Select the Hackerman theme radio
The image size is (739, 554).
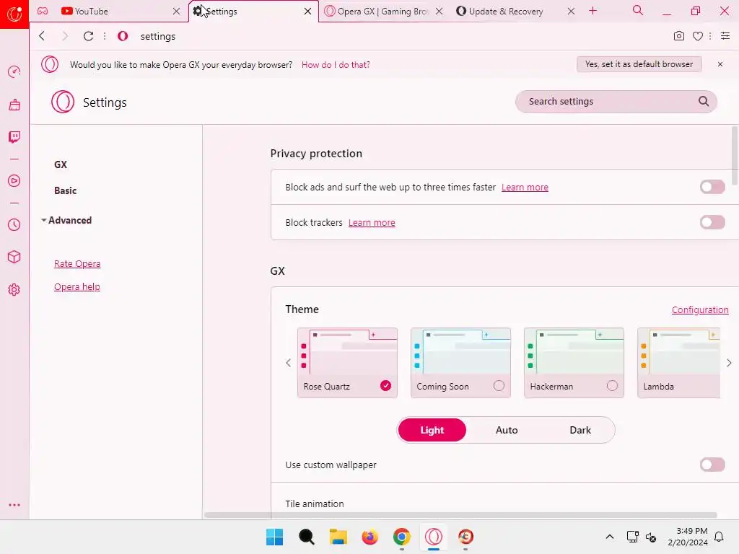click(612, 386)
